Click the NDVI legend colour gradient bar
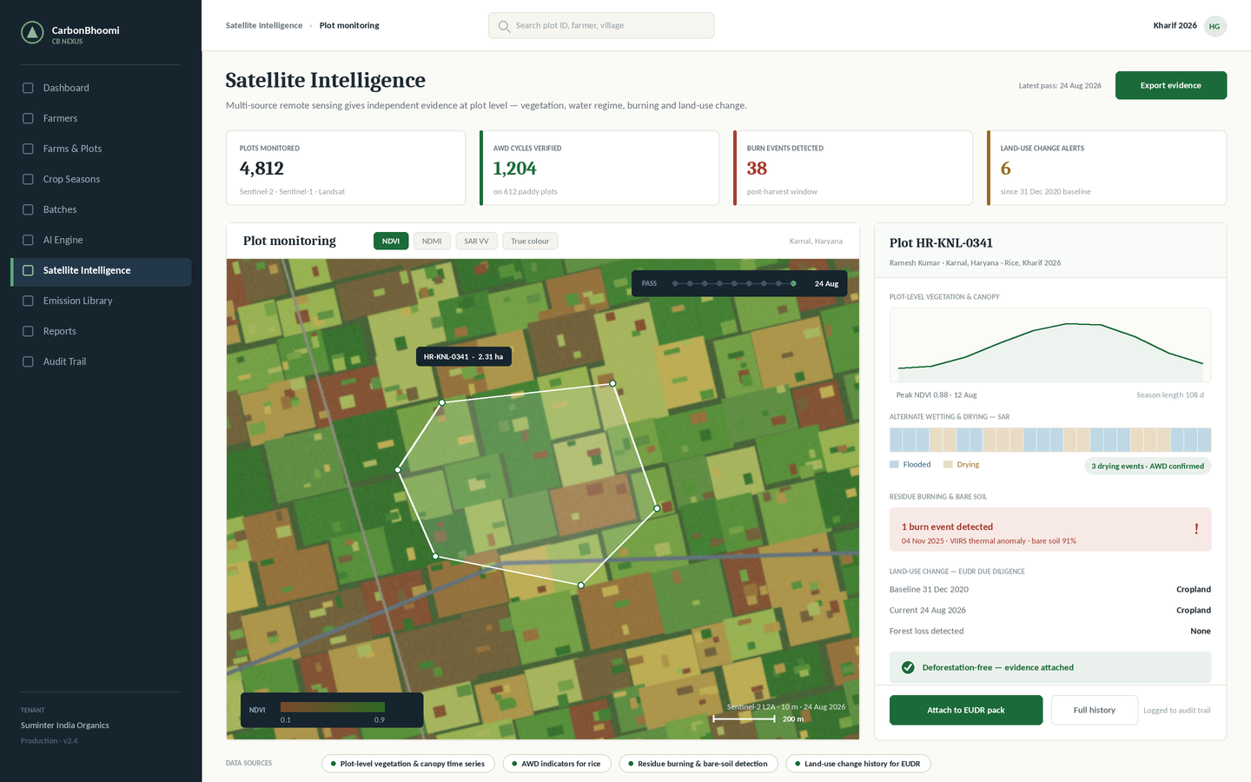The image size is (1251, 782). [x=333, y=707]
